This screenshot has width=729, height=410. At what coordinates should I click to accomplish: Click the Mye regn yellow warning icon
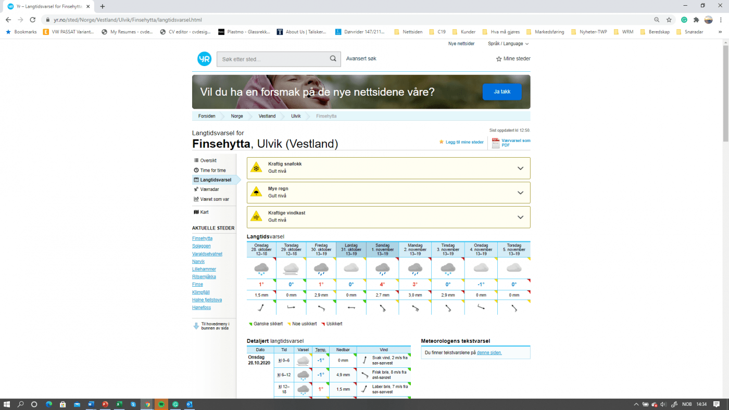[x=256, y=192]
